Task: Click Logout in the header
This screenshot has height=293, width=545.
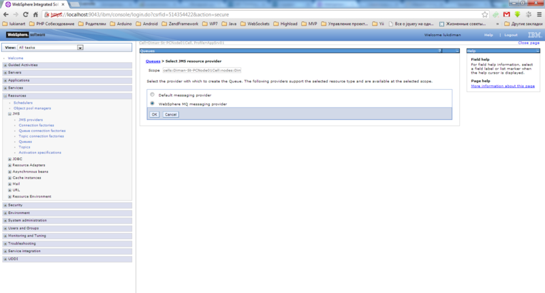Action: [510, 35]
